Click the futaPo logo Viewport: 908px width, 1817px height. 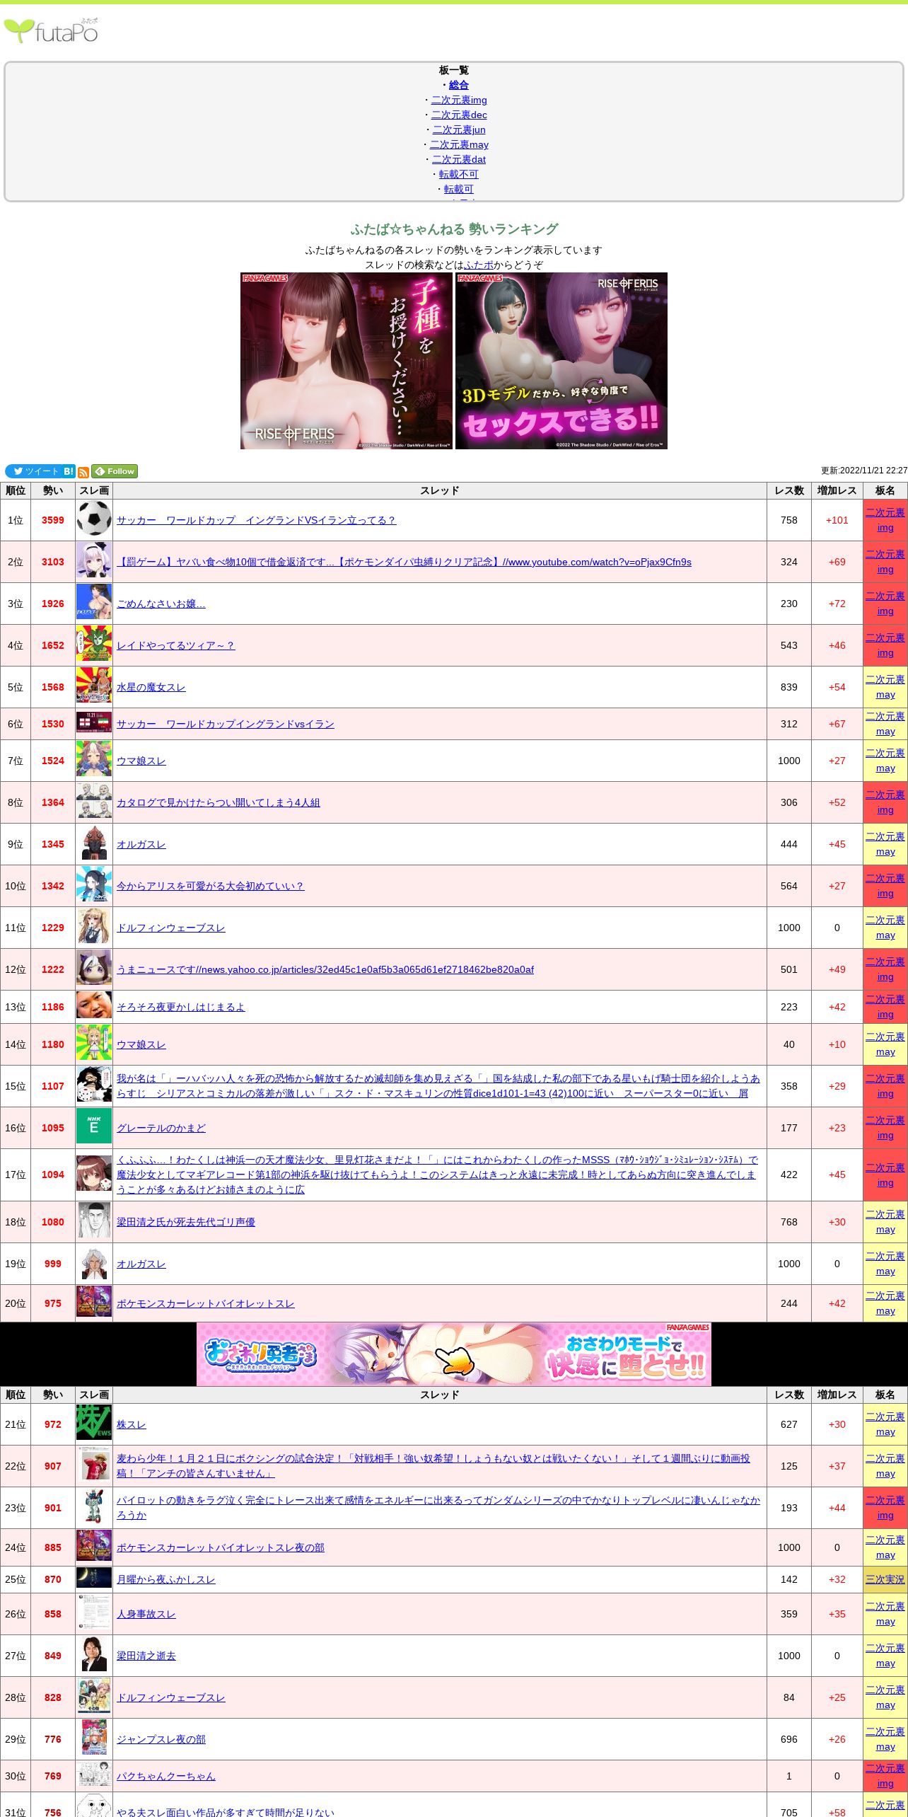51,30
